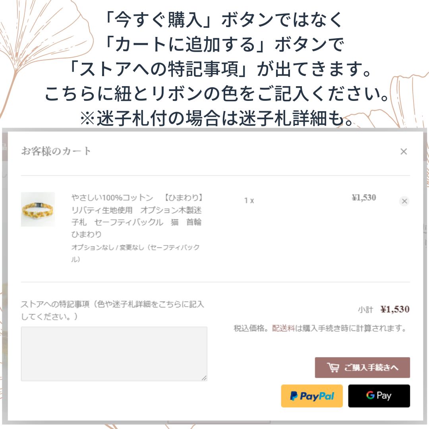The width and height of the screenshot is (429, 429).
Task: Click the ストアへの特記事項 note text area
Action: point(114,354)
